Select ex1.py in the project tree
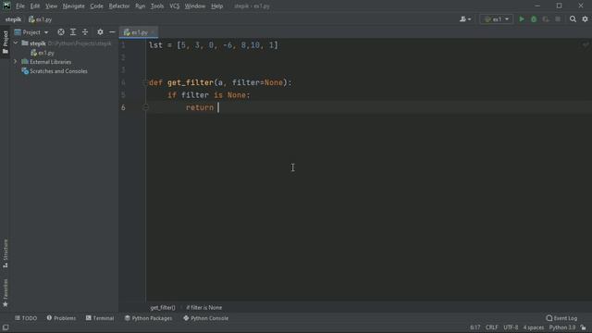 pos(43,53)
